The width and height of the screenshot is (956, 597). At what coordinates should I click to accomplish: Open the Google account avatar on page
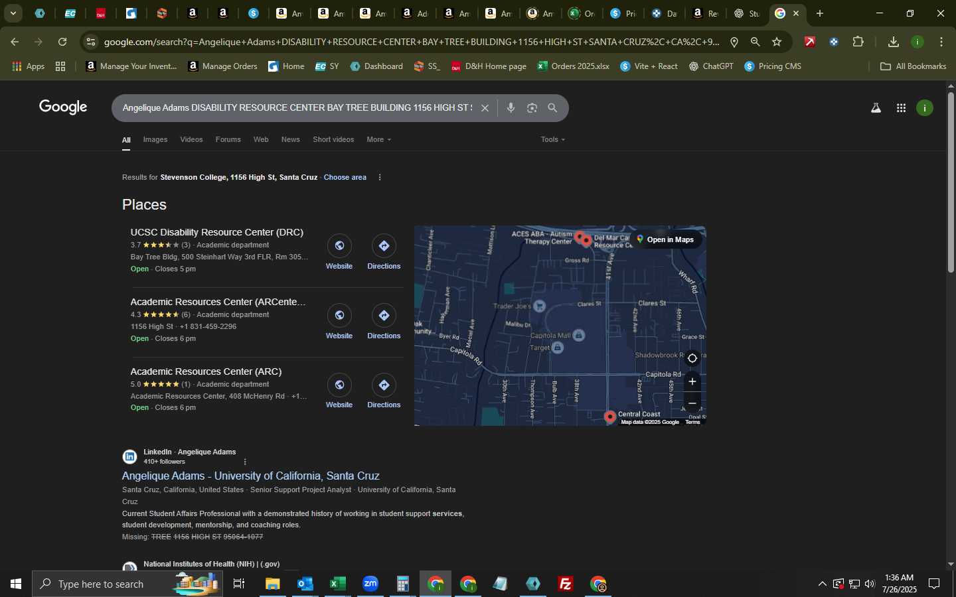[x=925, y=108]
